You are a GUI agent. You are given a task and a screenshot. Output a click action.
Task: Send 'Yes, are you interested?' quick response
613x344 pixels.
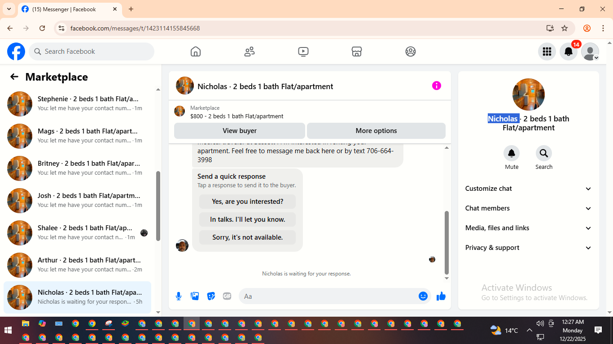(x=248, y=202)
